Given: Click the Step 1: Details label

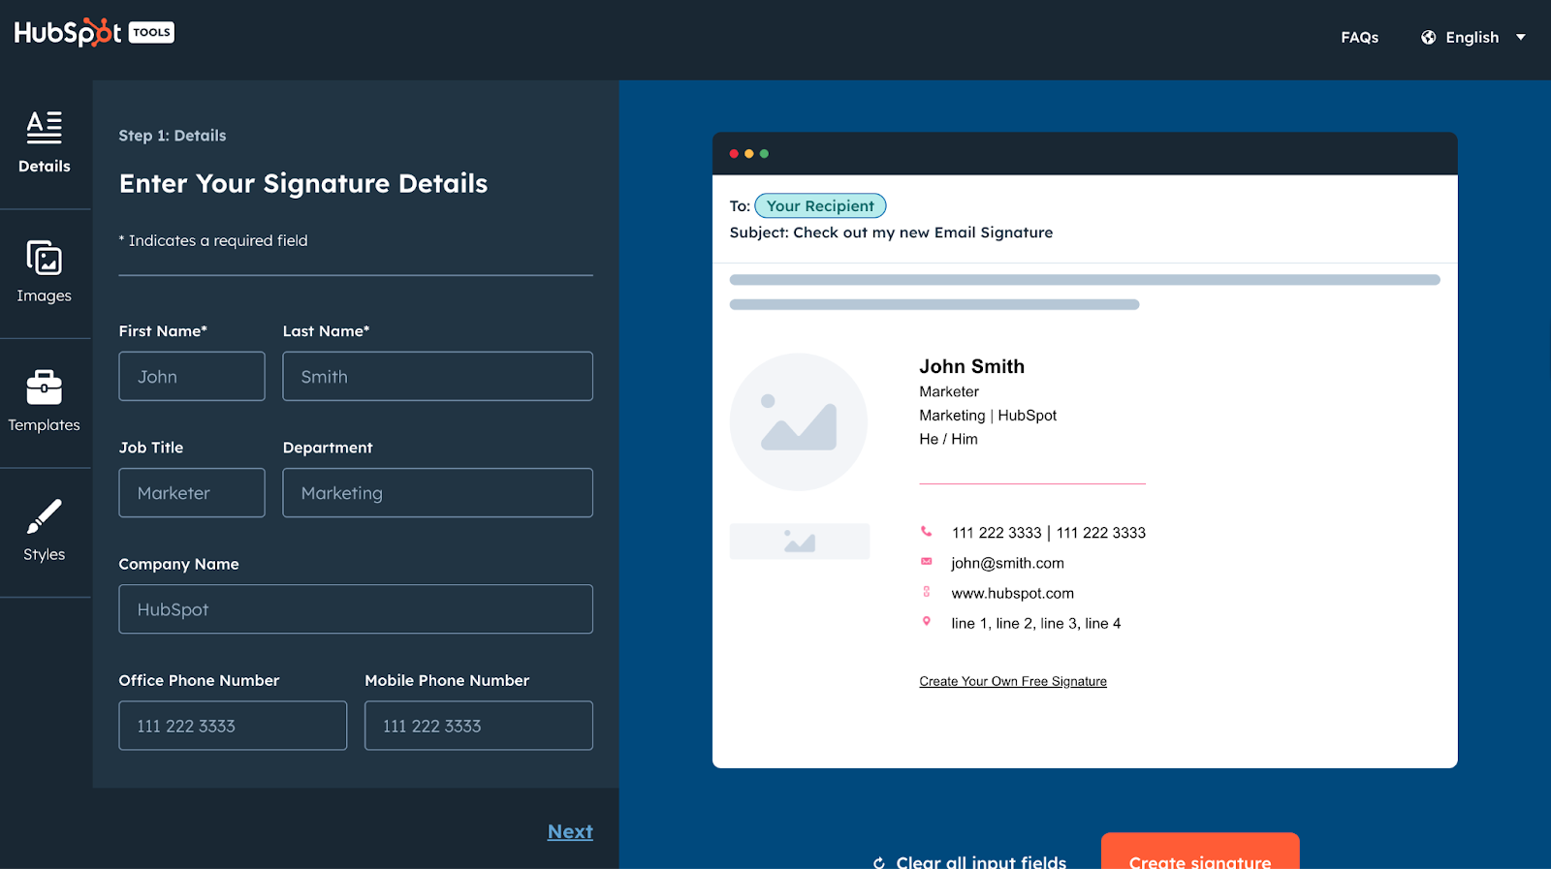Looking at the screenshot, I should 173,136.
